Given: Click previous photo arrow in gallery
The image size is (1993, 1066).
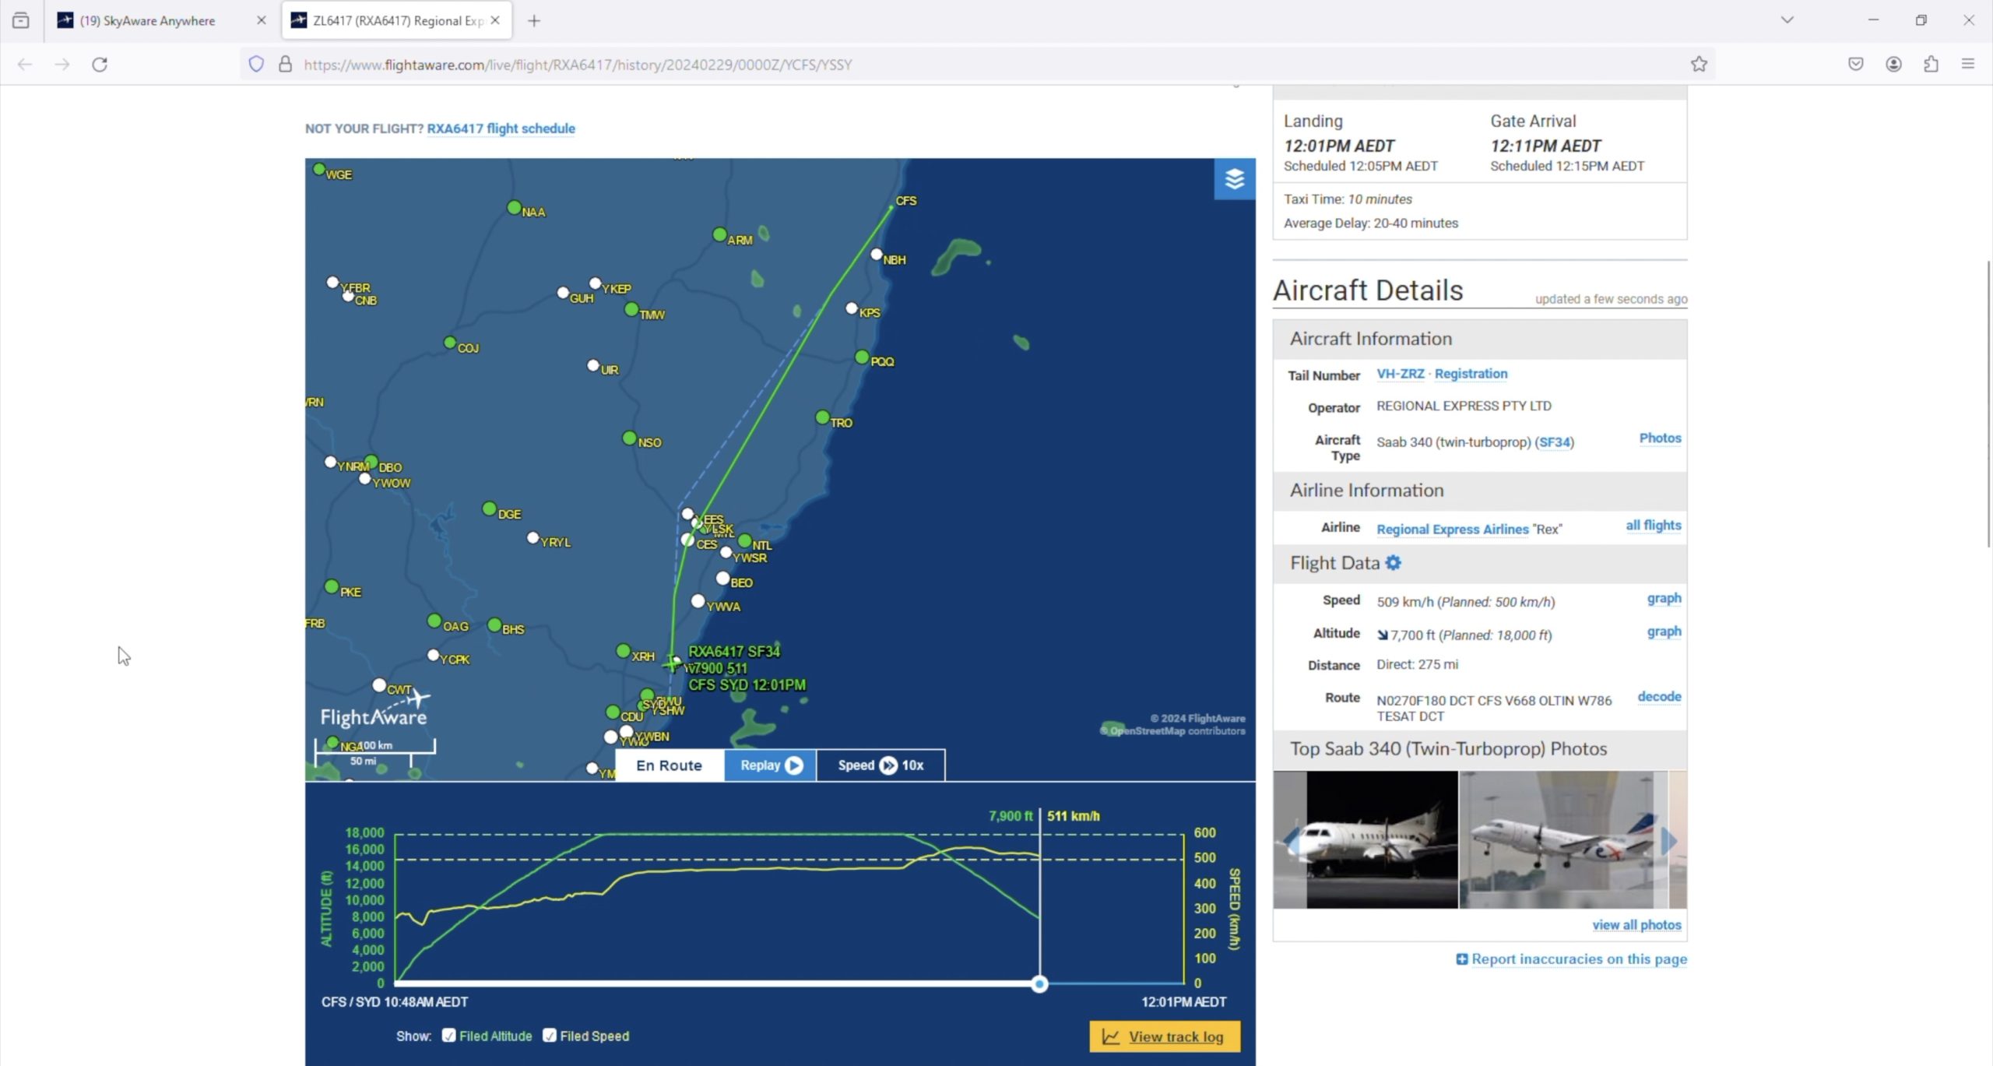Looking at the screenshot, I should click(x=1292, y=840).
